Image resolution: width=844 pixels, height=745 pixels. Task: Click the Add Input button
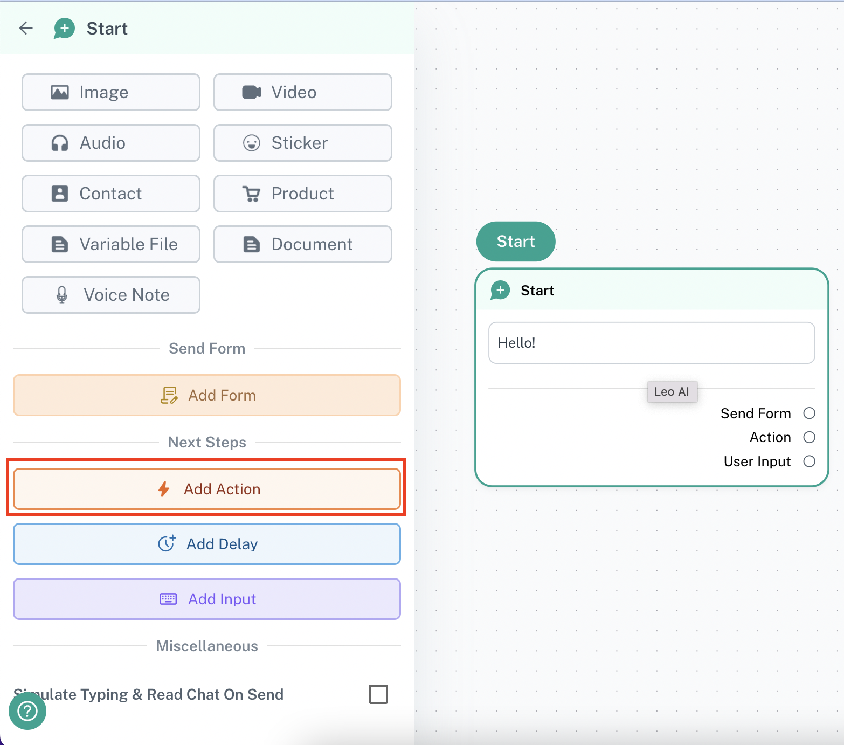(207, 599)
